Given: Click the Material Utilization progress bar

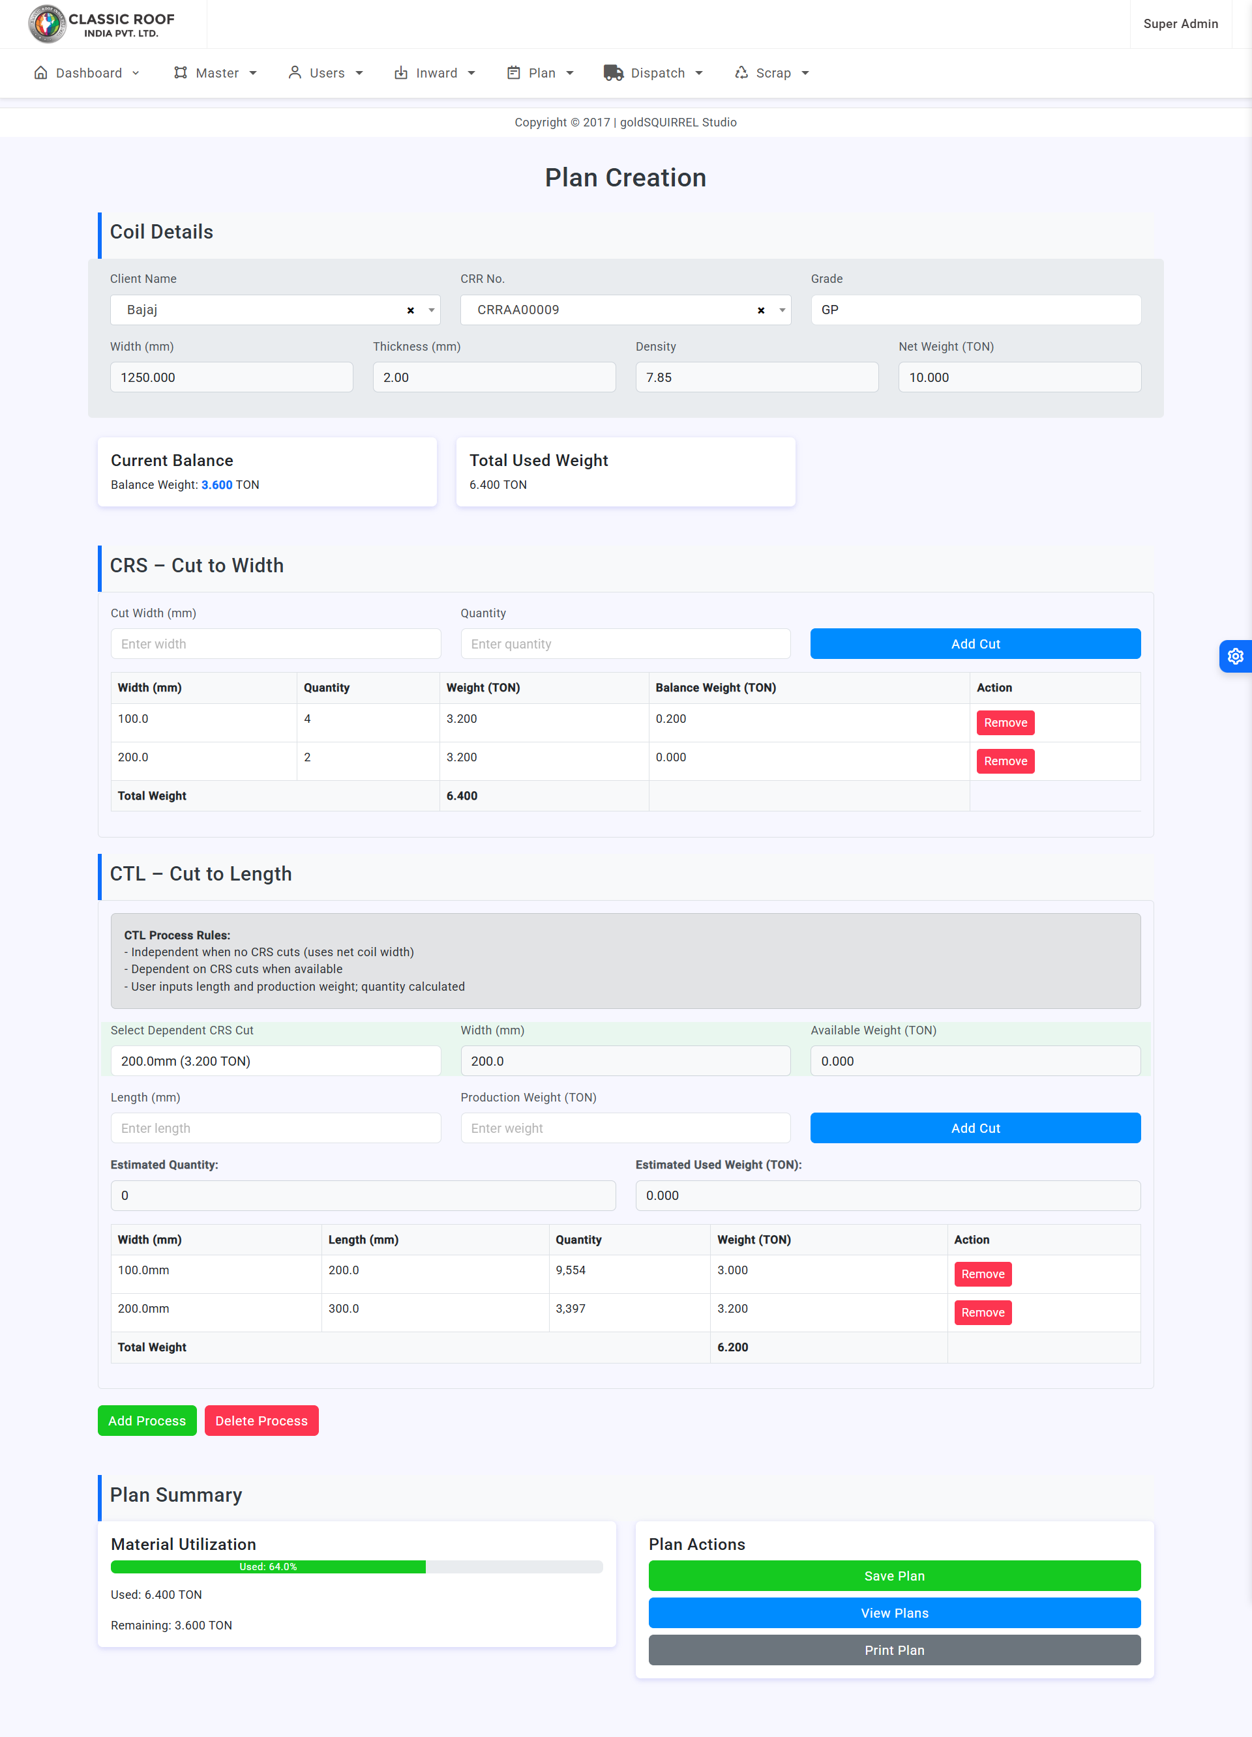Looking at the screenshot, I should click(356, 1567).
